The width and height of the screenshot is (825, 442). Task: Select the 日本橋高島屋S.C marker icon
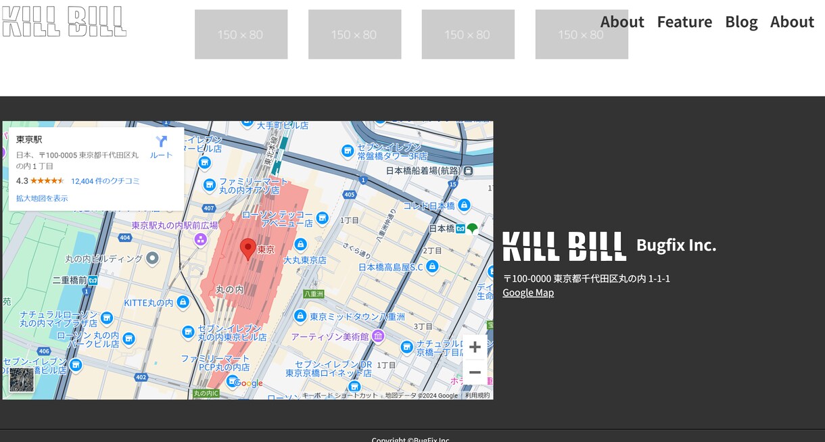coord(433,267)
